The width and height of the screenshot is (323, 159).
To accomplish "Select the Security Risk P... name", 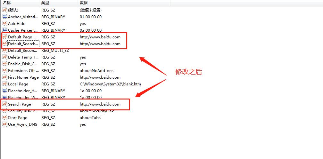I will point(23,111).
